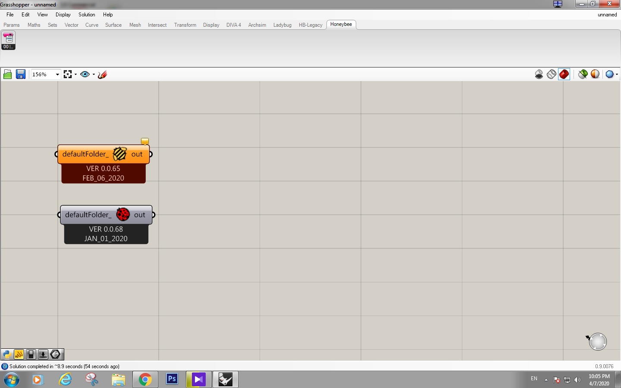This screenshot has height=388, width=621.
Task: Click the zoom extents icon
Action: 68,74
